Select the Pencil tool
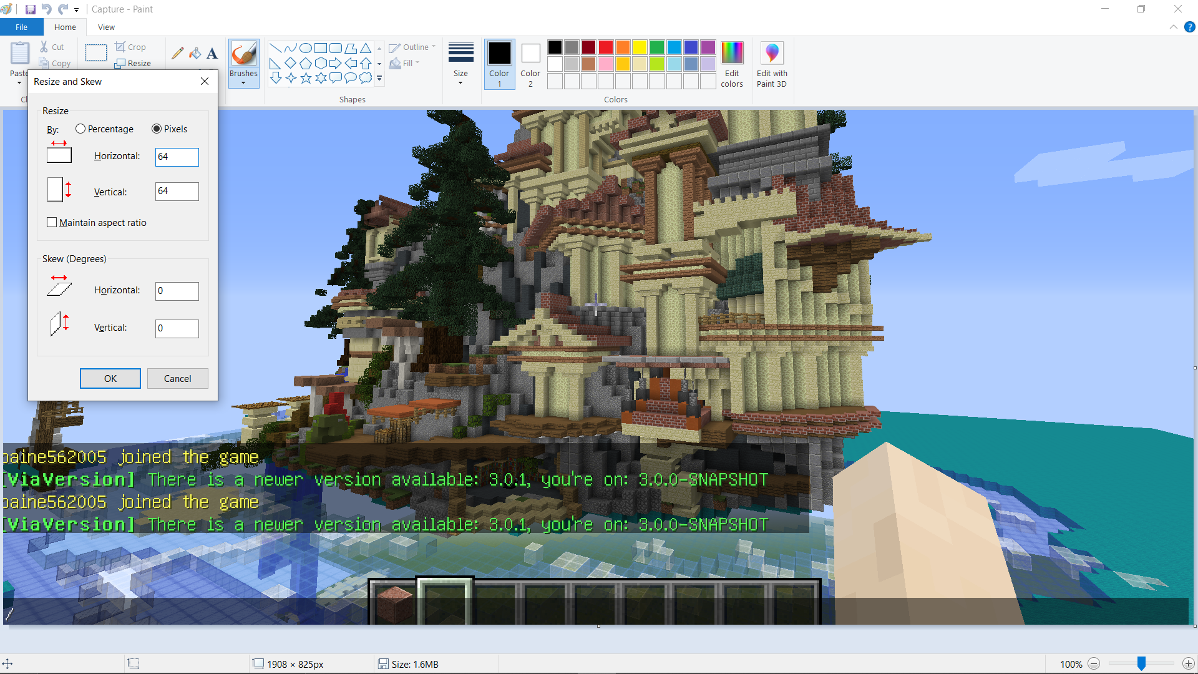This screenshot has height=674, width=1198. pos(177,53)
